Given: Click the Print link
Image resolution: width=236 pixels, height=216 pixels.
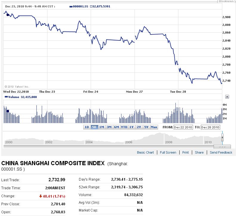Looking at the screenshot, I should (x=186, y=152).
